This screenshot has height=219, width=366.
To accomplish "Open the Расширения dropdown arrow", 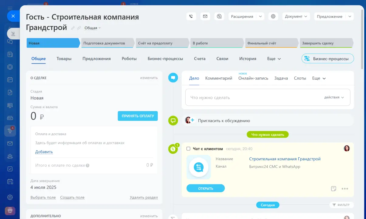I will (260, 17).
